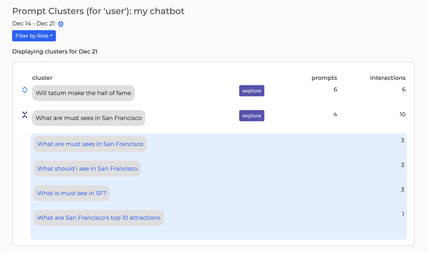The width and height of the screenshot is (427, 253).
Task: Click the 'Will tatum make the hall of fame' pill
Action: point(83,93)
